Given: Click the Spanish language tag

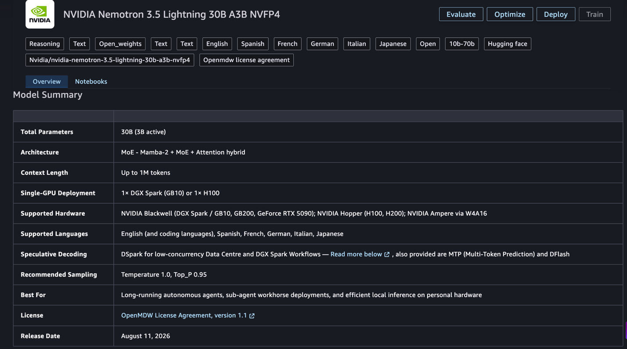Looking at the screenshot, I should click(253, 44).
